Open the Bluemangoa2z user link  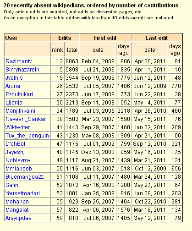tap(25, 177)
